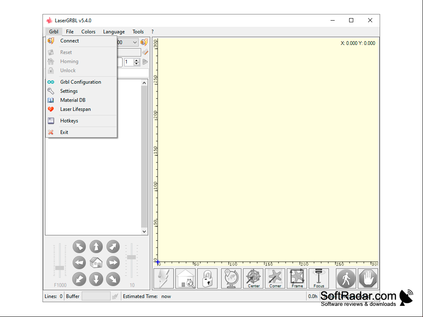
Task: Click the heart icon next to Laser Lifespan
Action: click(x=51, y=109)
